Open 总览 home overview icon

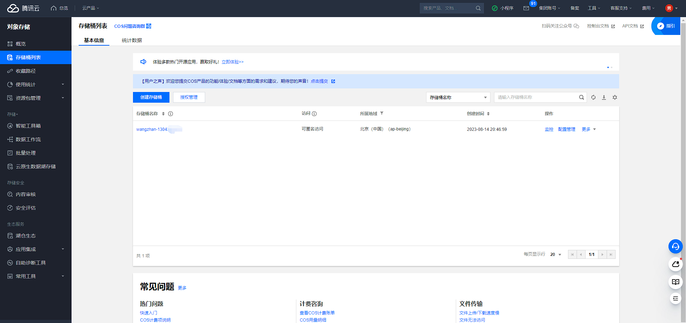point(54,8)
